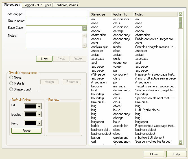Click the Fill color swatch
Image resolution: width=188 pixels, height=159 pixels.
30,107
